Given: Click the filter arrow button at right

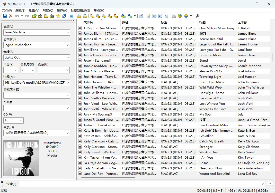Looking at the screenshot, I should pos(270,184).
